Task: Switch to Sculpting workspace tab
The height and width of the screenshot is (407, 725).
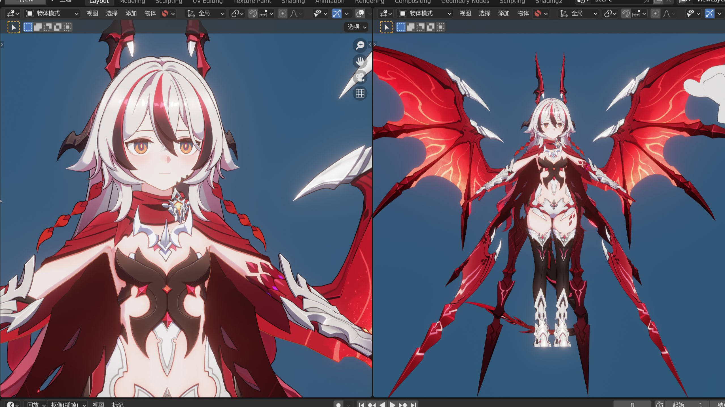Action: coord(169,2)
